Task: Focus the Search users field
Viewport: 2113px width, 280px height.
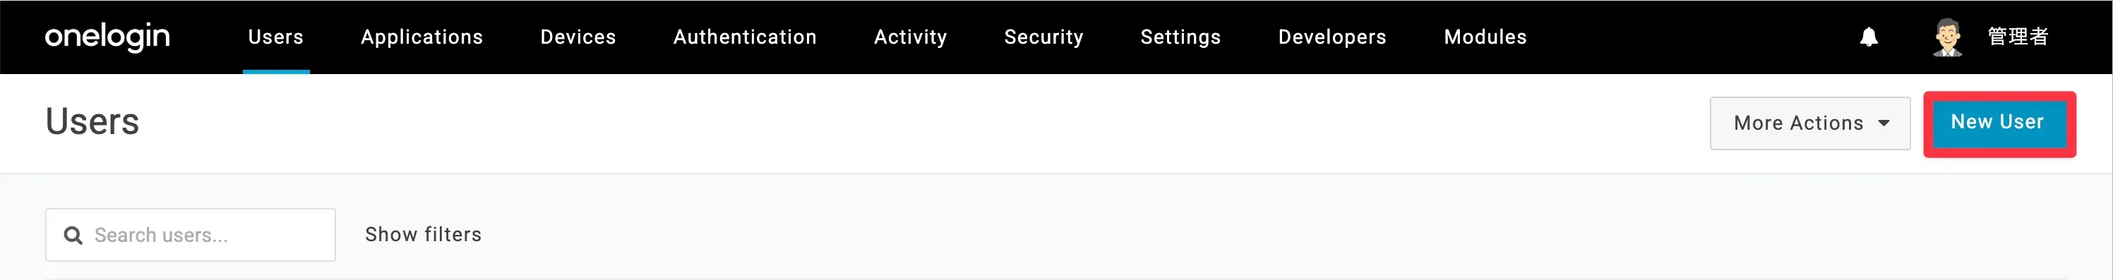Action: [191, 235]
